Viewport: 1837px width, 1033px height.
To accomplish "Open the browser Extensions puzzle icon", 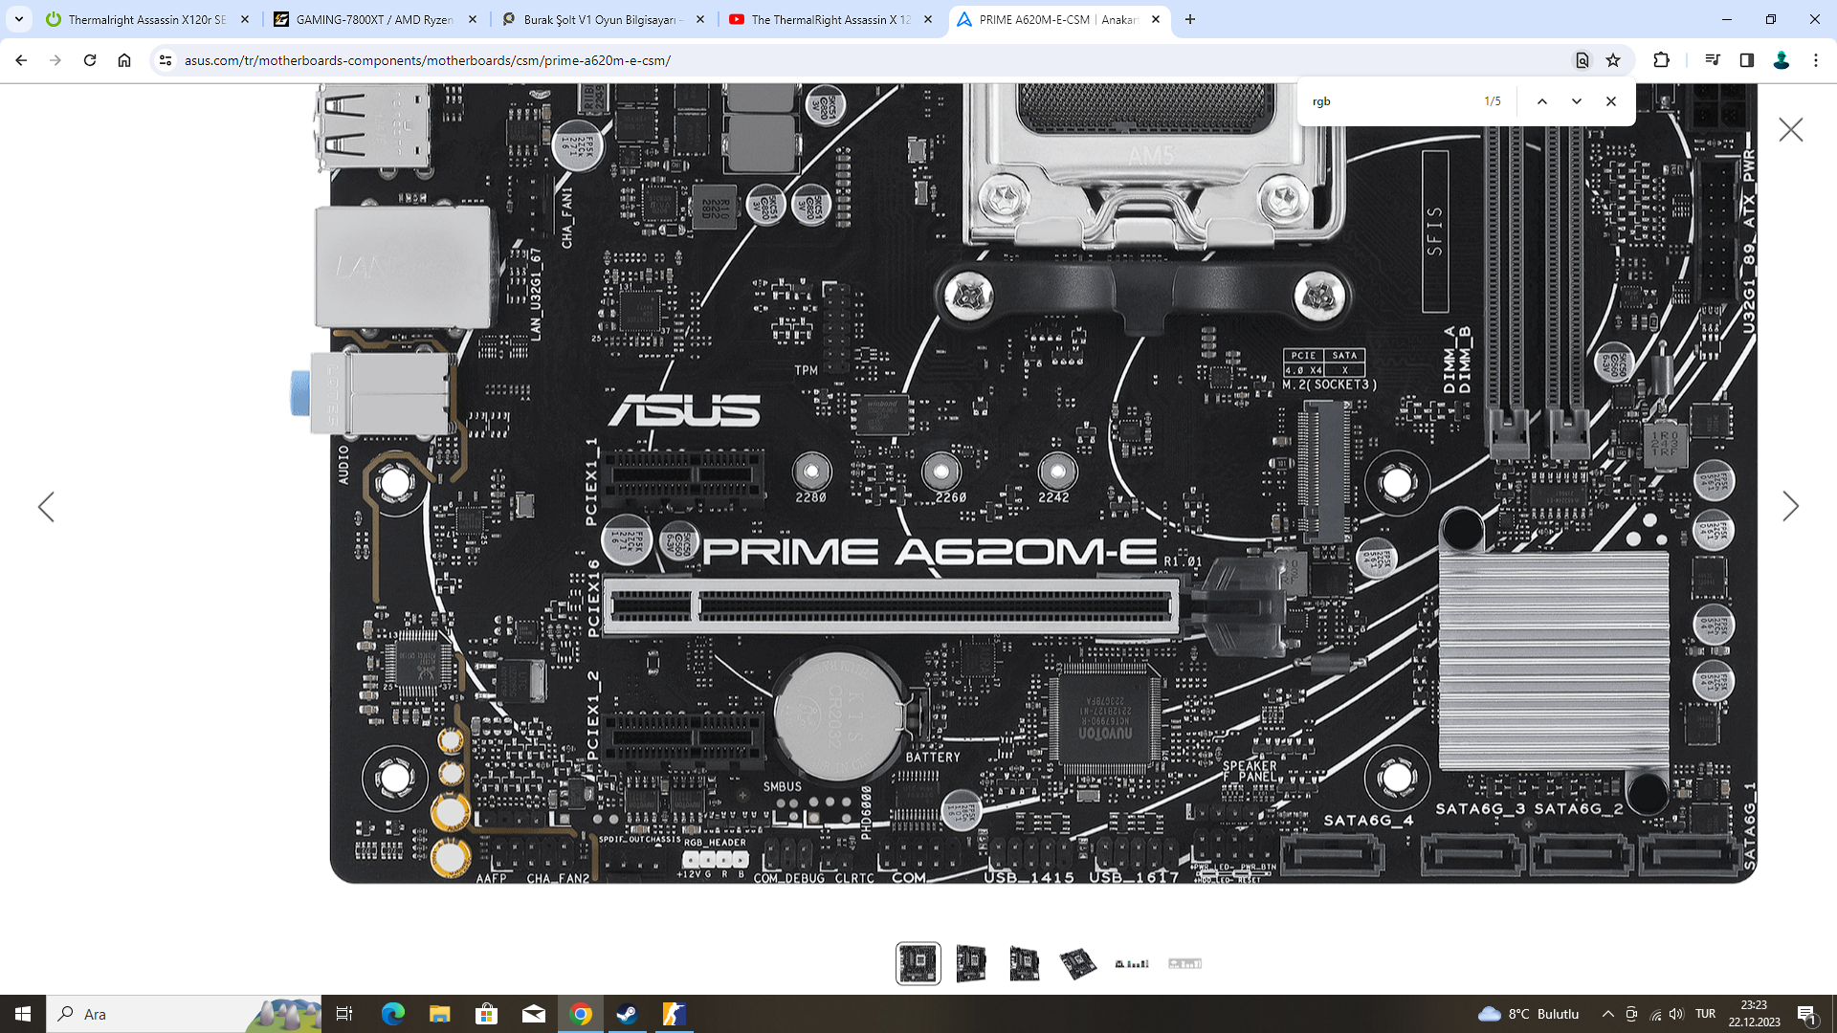I will coord(1661,60).
